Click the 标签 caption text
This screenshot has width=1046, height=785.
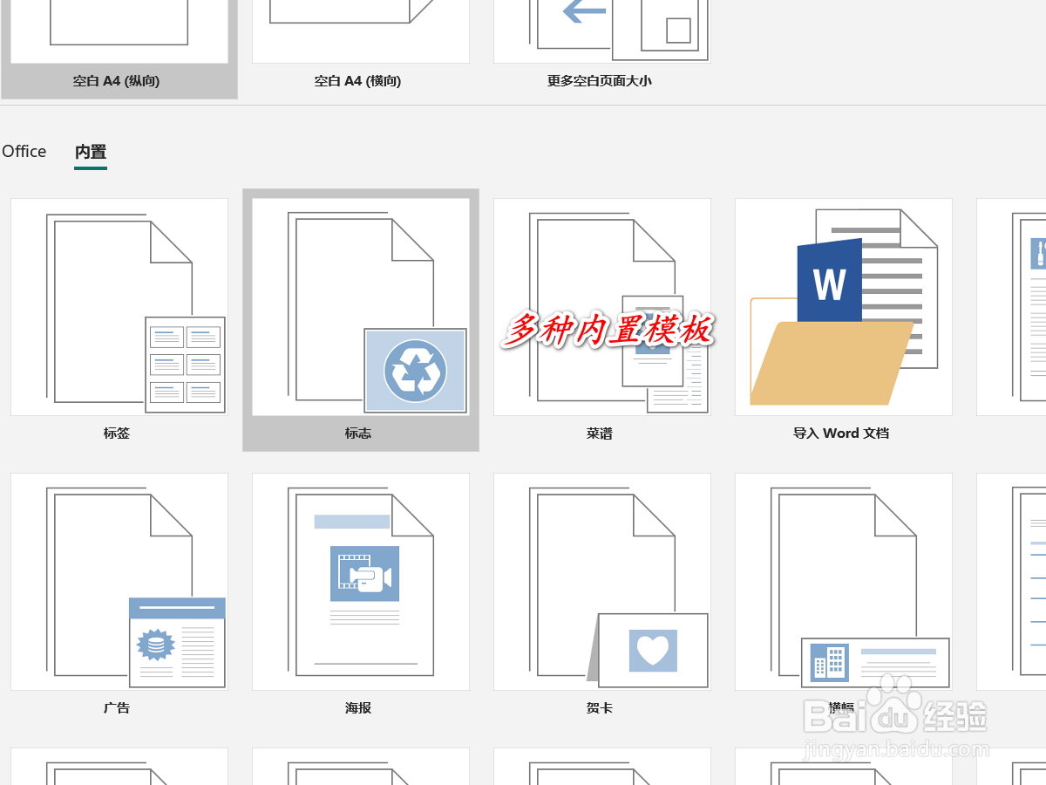click(117, 433)
